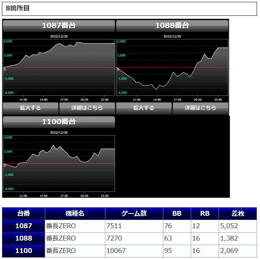Click the 機種名 column header
The width and height of the screenshot is (260, 259).
pyautogui.click(x=75, y=214)
